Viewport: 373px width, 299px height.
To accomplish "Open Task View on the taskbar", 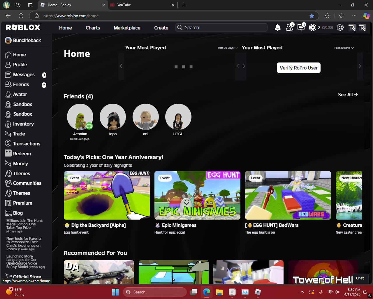I will [194, 292].
